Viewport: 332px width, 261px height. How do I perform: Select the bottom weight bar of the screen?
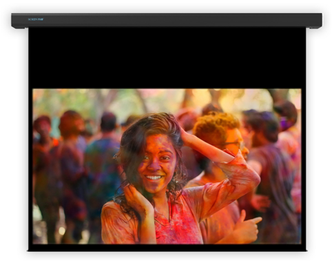click(167, 248)
